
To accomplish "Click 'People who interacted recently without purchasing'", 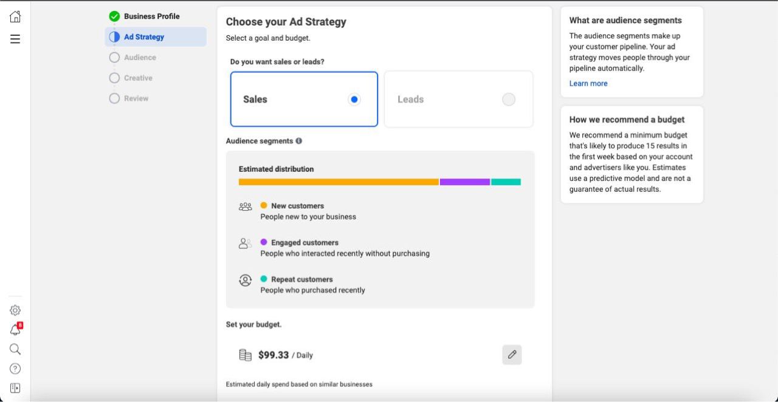I will [x=345, y=254].
